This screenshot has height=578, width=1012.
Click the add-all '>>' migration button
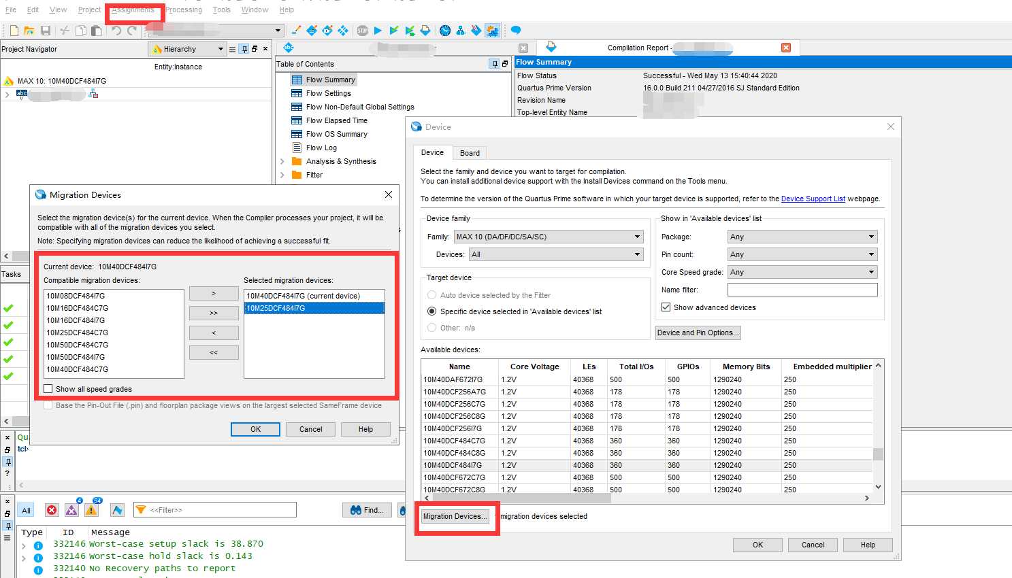pos(214,313)
